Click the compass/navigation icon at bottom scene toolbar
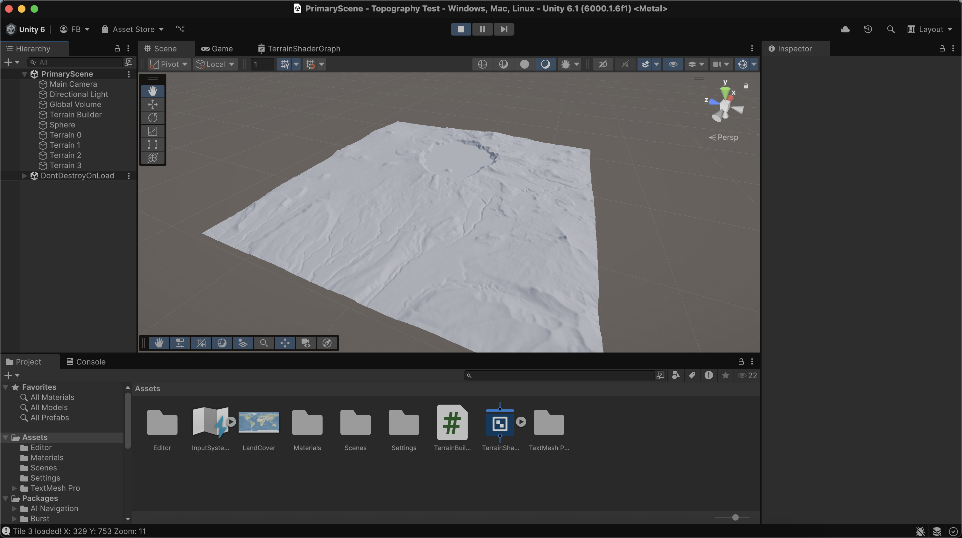The height and width of the screenshot is (538, 962). [327, 343]
